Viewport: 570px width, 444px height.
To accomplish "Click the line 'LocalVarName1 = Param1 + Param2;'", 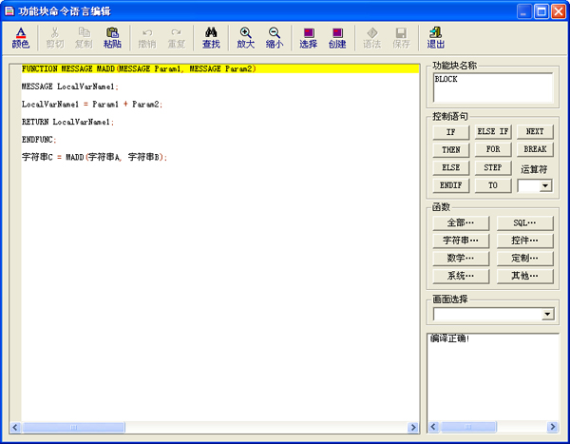I will coord(92,105).
